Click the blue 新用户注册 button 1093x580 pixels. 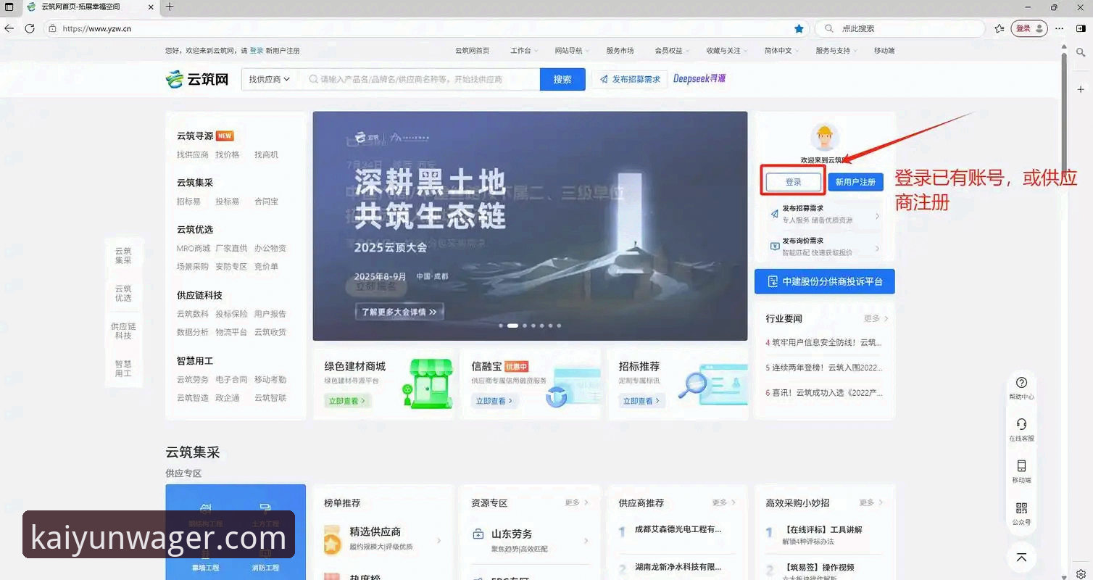[855, 182]
